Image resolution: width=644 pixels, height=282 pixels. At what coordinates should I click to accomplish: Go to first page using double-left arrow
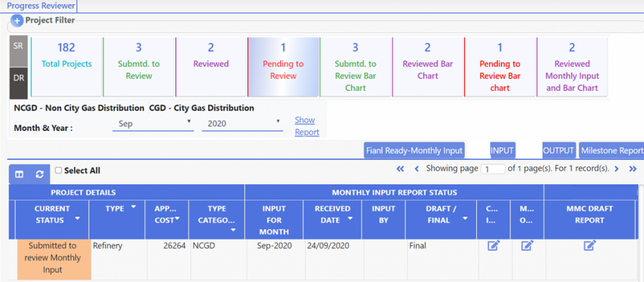point(400,169)
